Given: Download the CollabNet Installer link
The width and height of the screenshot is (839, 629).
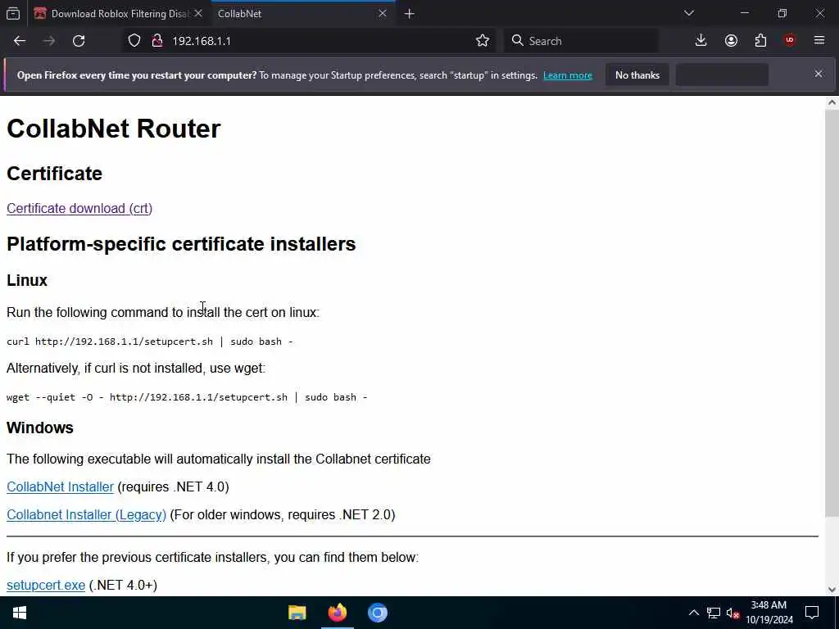Looking at the screenshot, I should tap(60, 486).
